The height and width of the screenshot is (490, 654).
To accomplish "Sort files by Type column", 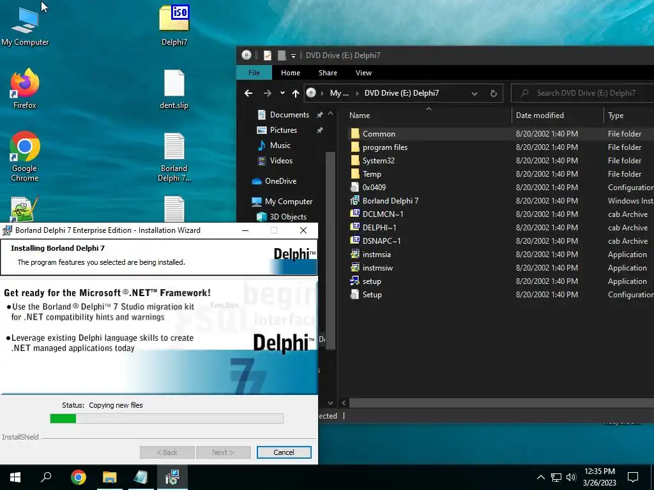I will (x=629, y=115).
